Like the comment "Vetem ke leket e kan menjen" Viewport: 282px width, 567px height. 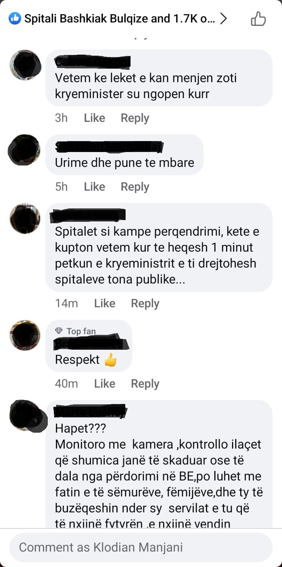point(94,118)
